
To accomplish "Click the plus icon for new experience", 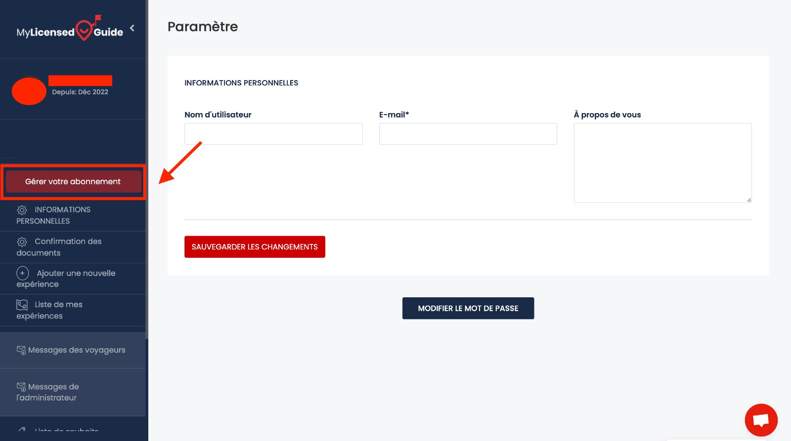I will tap(23, 273).
